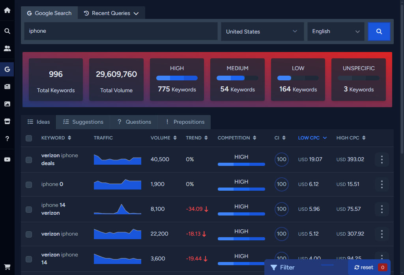
Task: Open the store icon in sidebar
Action: tap(7, 121)
